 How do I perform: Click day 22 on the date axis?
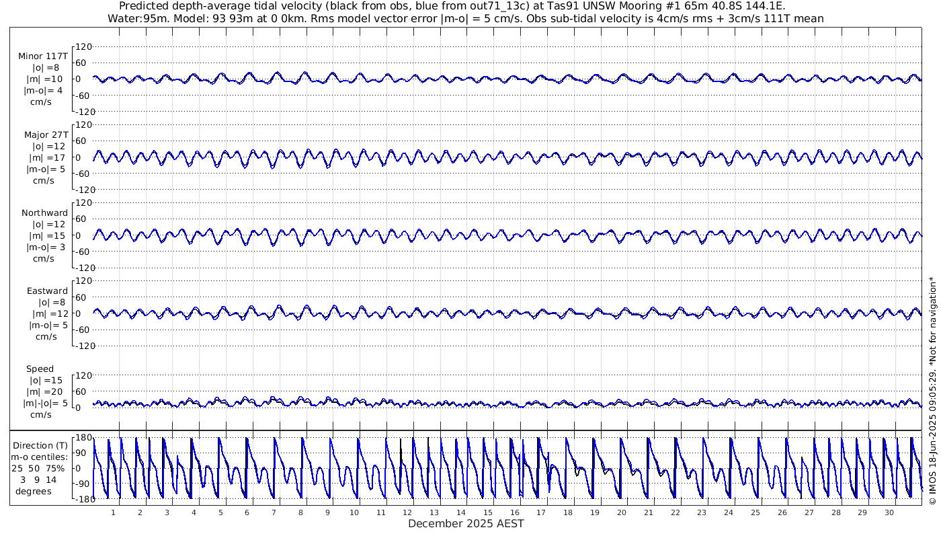coord(676,512)
